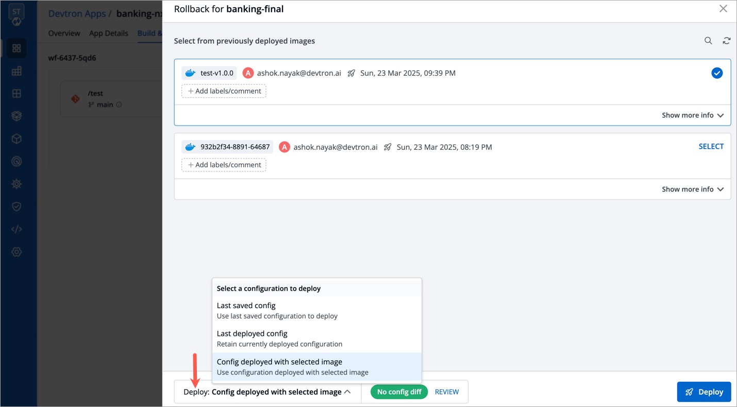Choose Last saved config option
This screenshot has height=407, width=737.
coord(316,310)
